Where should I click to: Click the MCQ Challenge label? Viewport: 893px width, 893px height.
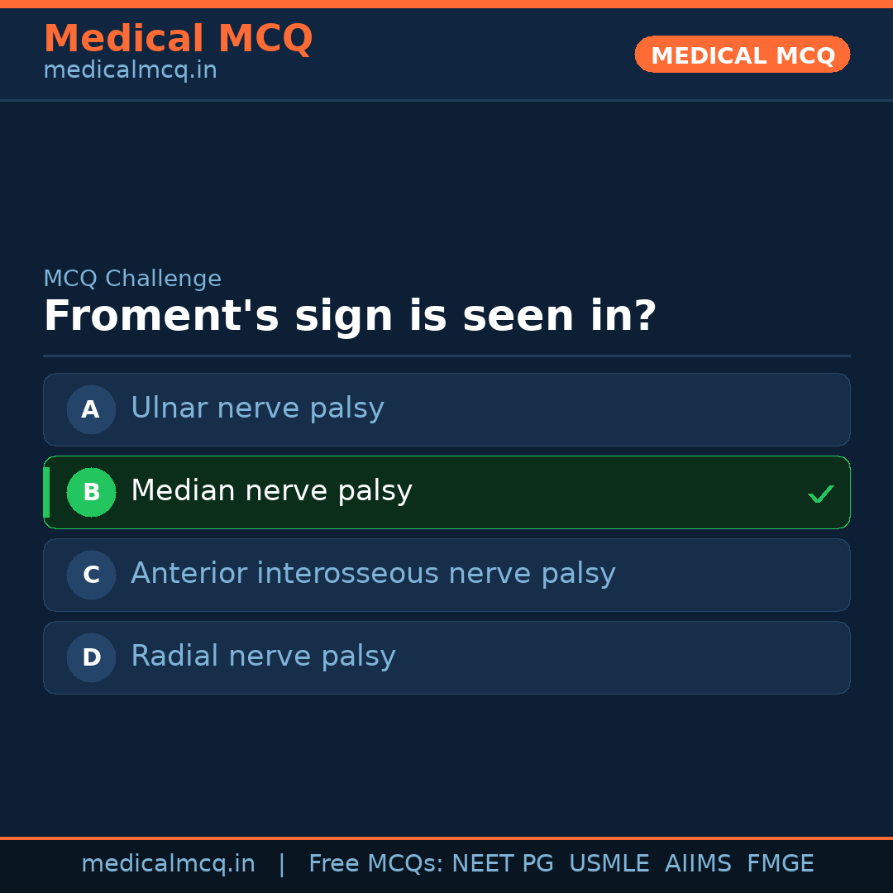pos(132,279)
